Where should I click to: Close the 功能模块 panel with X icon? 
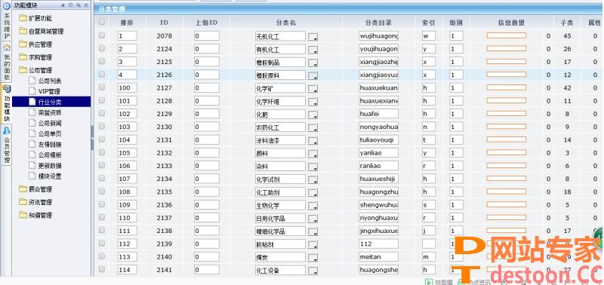click(x=86, y=5)
